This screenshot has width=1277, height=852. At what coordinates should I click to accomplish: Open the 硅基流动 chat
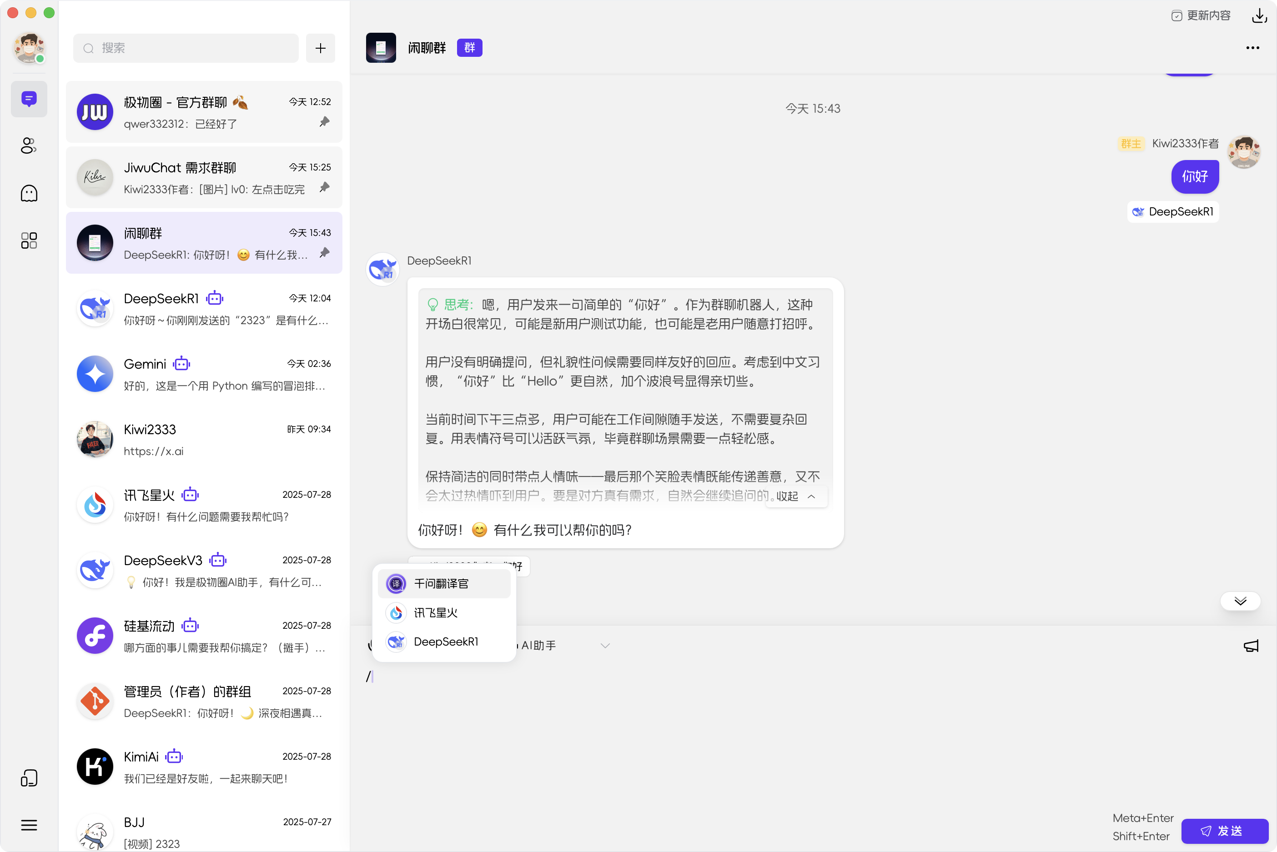(204, 636)
